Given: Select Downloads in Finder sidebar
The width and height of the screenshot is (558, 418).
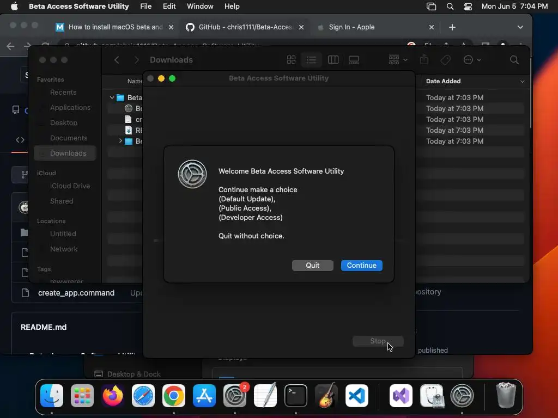Looking at the screenshot, I should point(65,153).
